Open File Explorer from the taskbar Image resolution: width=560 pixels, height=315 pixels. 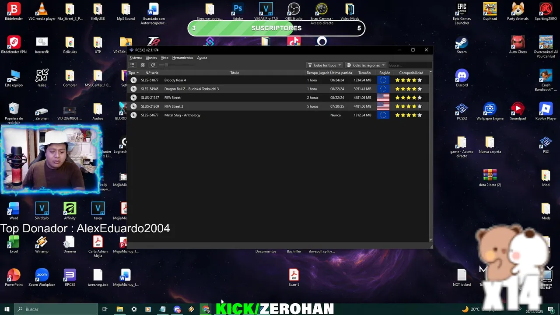coord(119,309)
